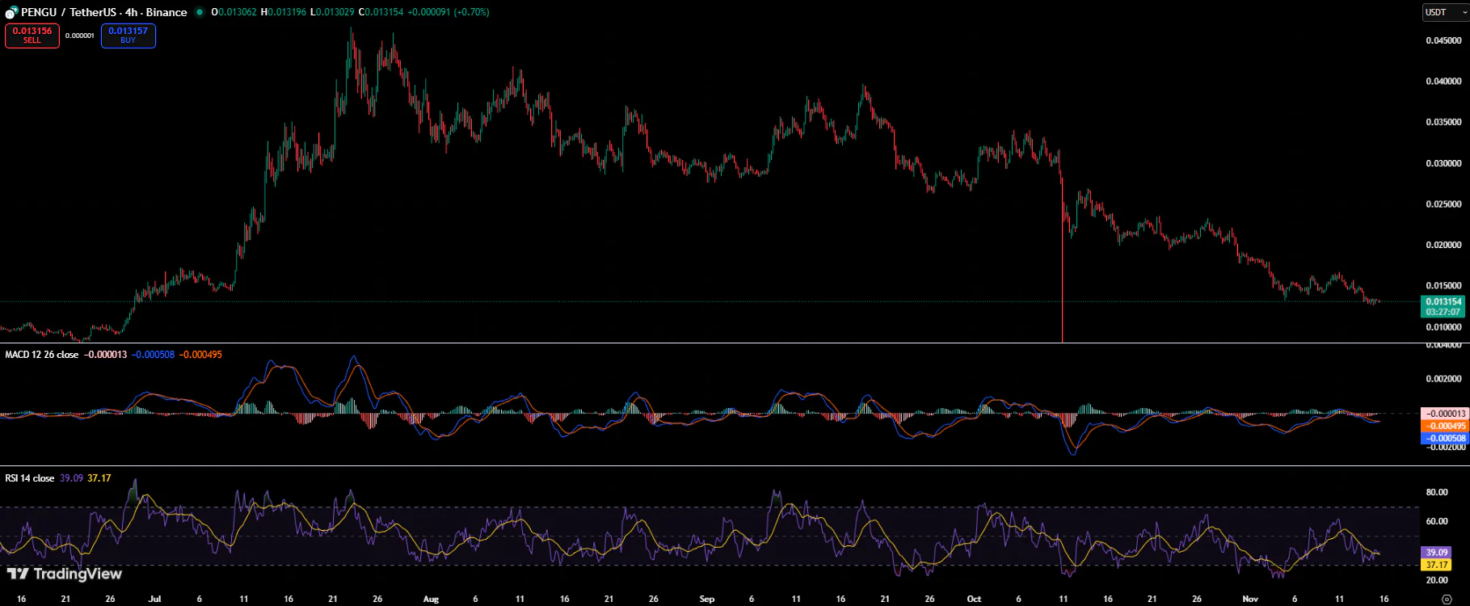Open the USDT currency dropdown
The width and height of the screenshot is (1470, 606).
tap(1443, 12)
